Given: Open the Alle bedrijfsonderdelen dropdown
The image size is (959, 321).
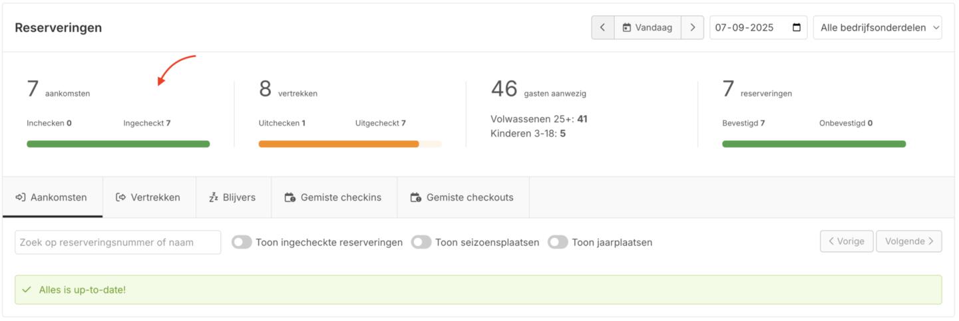Looking at the screenshot, I should point(877,28).
